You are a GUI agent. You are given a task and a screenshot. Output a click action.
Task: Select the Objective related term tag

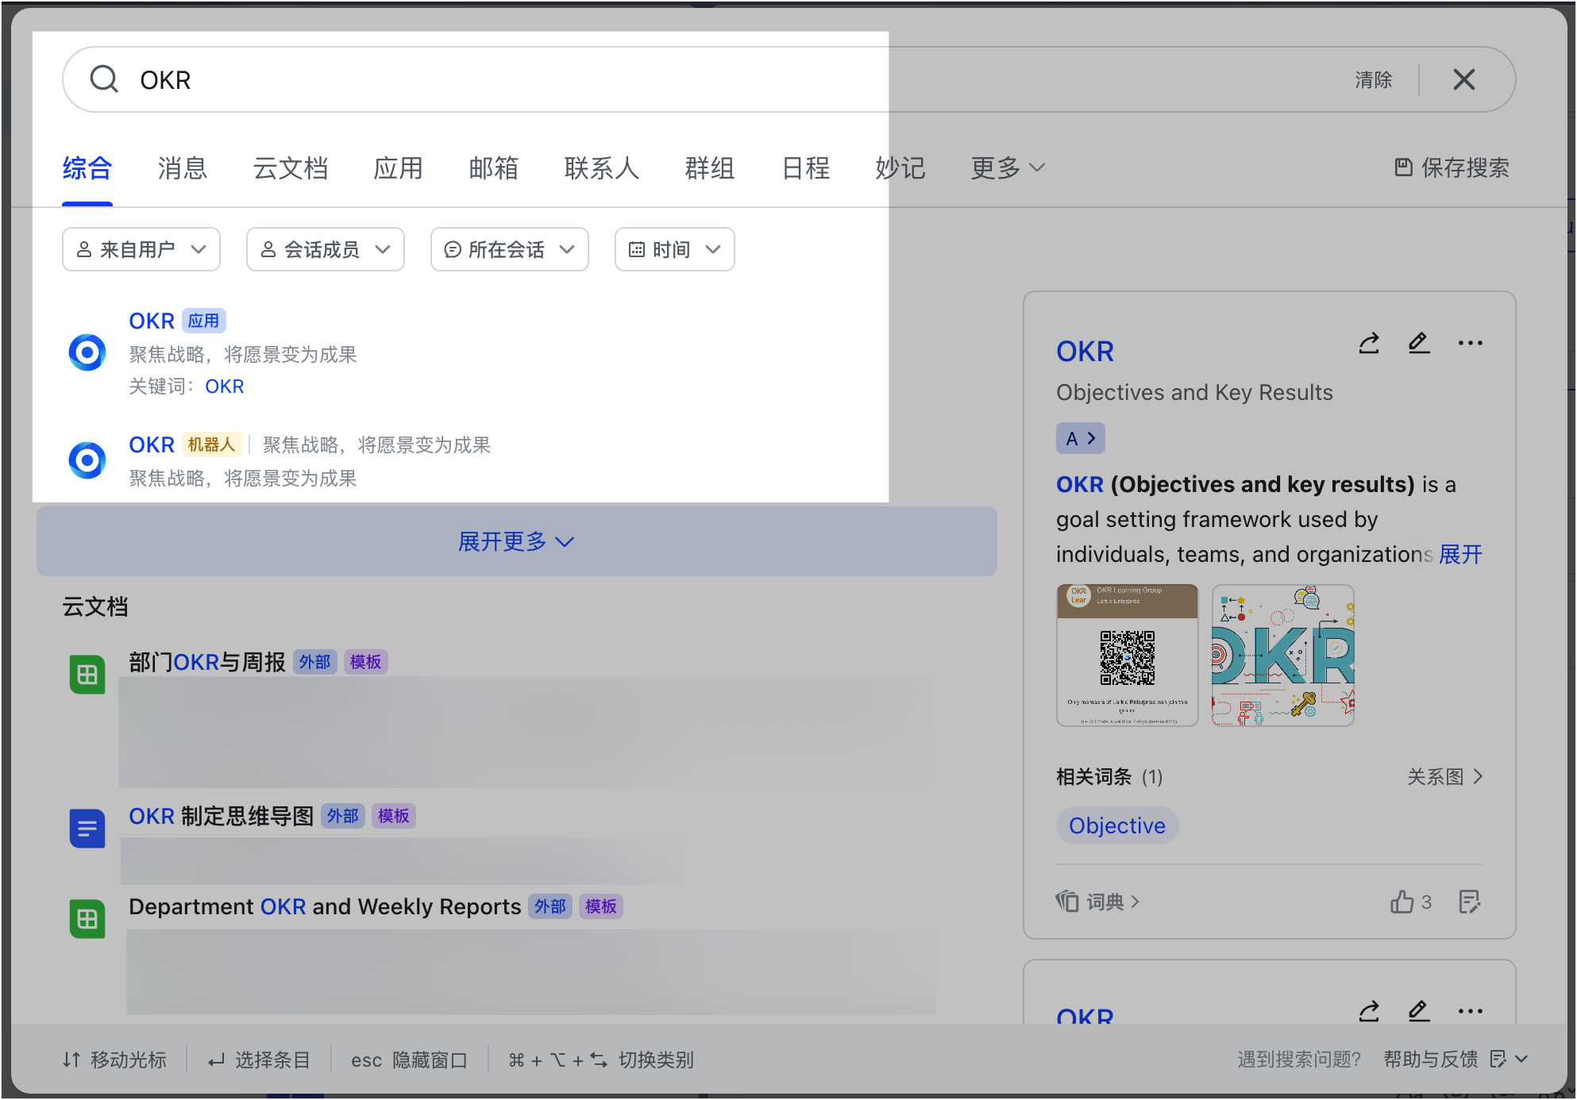[1116, 825]
